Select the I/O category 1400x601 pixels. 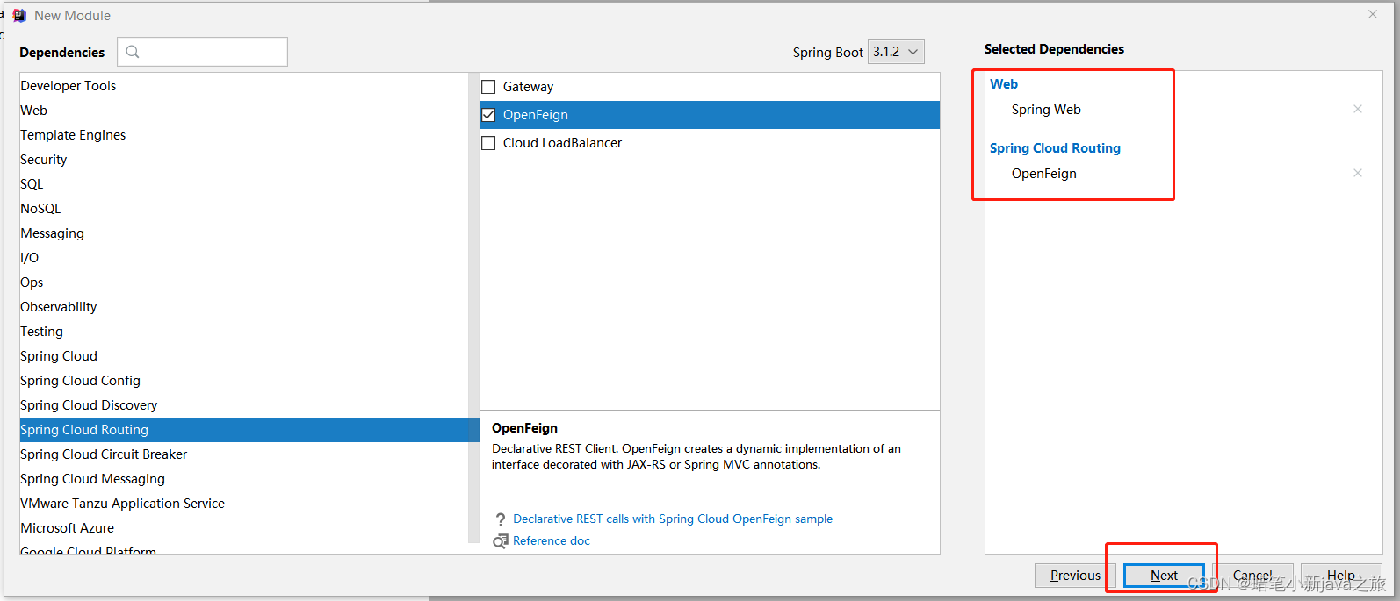click(x=244, y=258)
